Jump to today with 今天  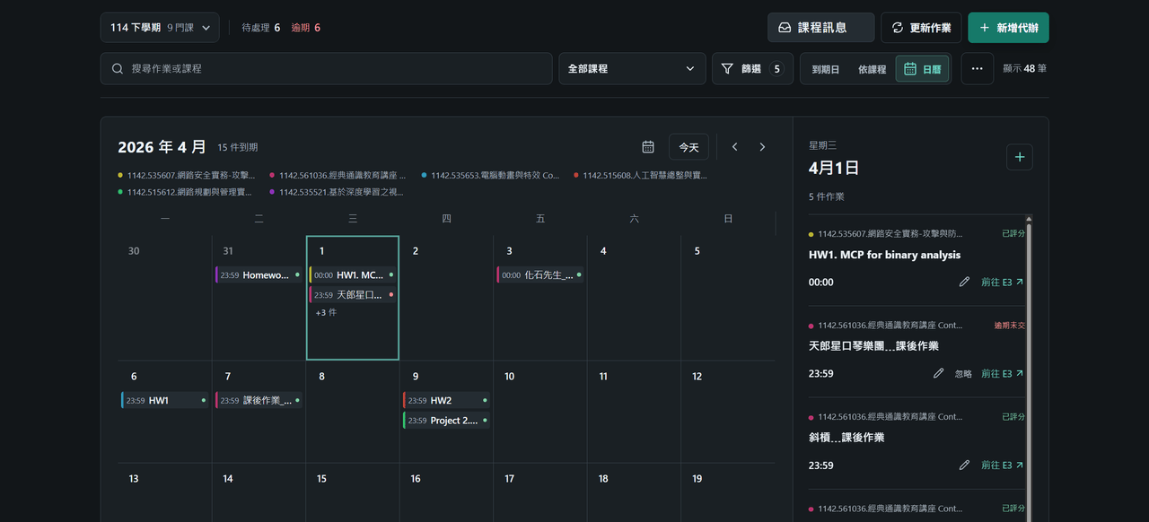689,147
